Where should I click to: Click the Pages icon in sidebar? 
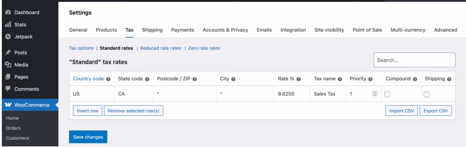click(8, 77)
